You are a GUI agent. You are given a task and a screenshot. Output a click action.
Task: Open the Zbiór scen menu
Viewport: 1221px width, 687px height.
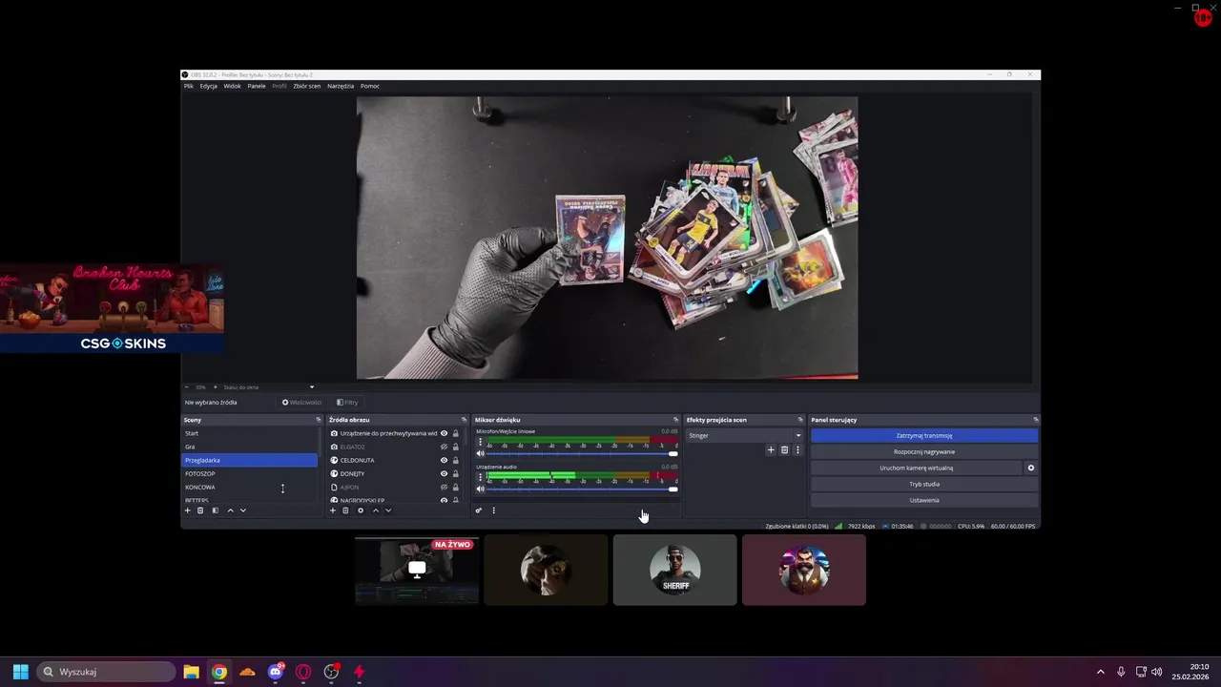(x=306, y=86)
